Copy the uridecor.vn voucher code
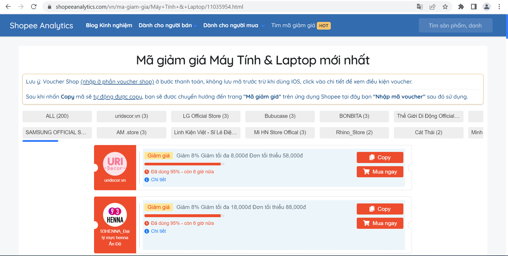This screenshot has width=508, height=256. [x=380, y=157]
